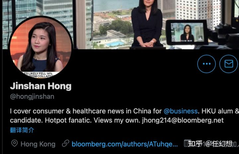Screen dimensions: 239x154
Task: Click the jhong214@bloomberg.net email address
Action: (183, 120)
